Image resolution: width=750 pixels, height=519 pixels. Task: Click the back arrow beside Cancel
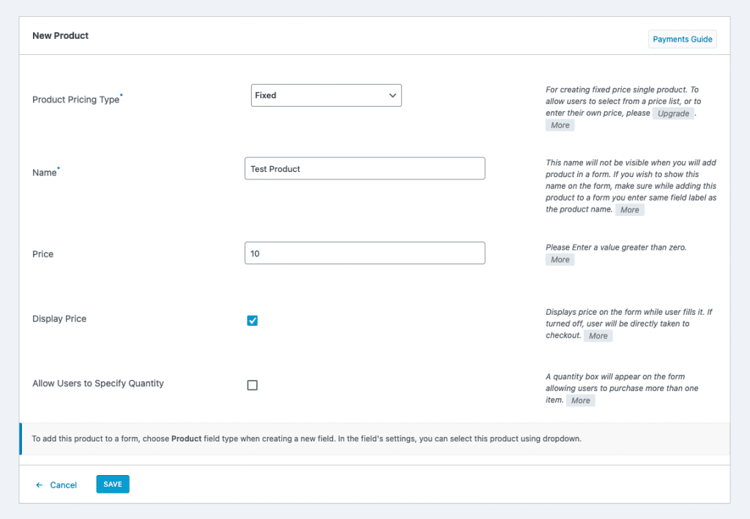pos(39,484)
